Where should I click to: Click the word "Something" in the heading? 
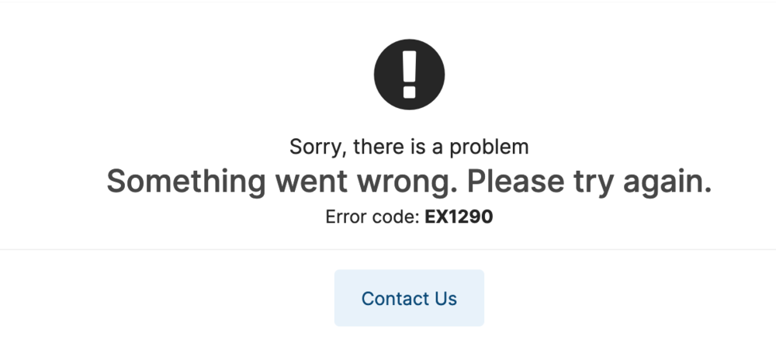pos(186,182)
